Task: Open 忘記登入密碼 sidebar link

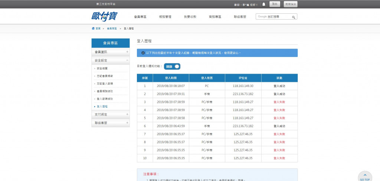Action: tap(105, 84)
